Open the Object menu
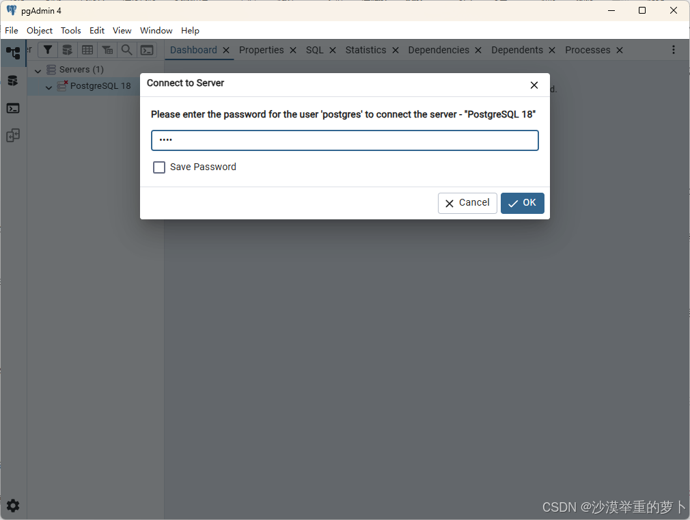690x520 pixels. pos(40,30)
